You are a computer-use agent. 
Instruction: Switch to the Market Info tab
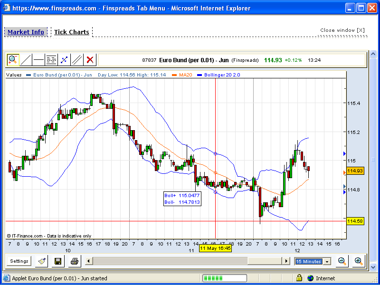tap(26, 32)
